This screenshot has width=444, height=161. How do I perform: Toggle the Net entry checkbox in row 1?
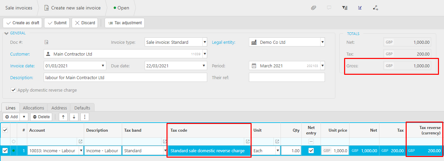(x=311, y=151)
